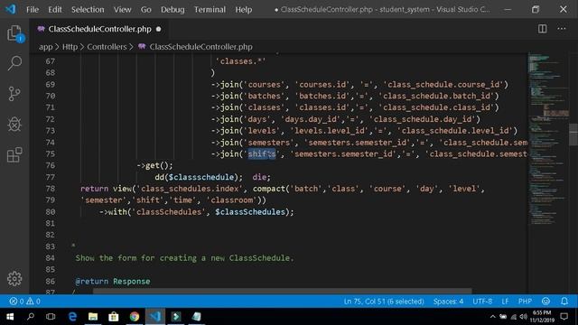Viewport: 578px width, 325px height.
Task: Click the app breadcrumb segment
Action: coord(46,47)
